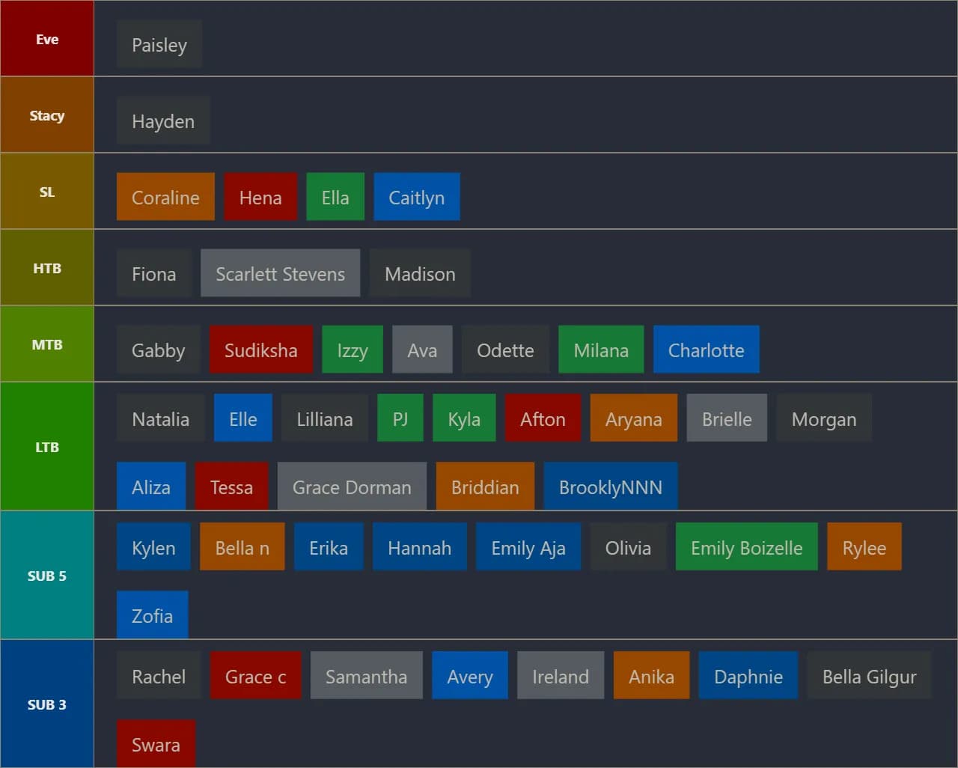Click the Scarlett Stevens tag
This screenshot has height=768, width=958.
280,274
